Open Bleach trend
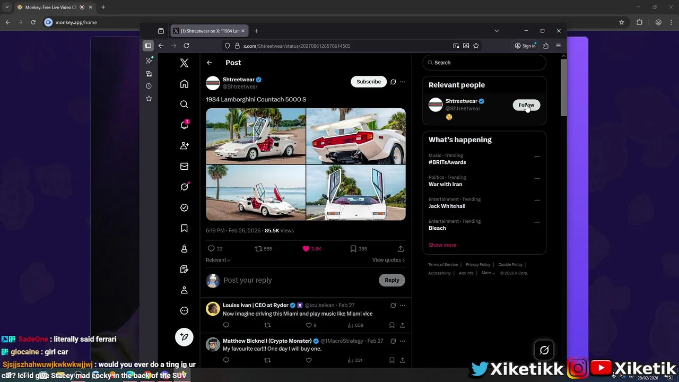 coord(437,228)
